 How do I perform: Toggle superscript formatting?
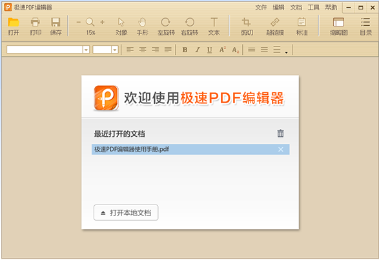tap(222, 50)
